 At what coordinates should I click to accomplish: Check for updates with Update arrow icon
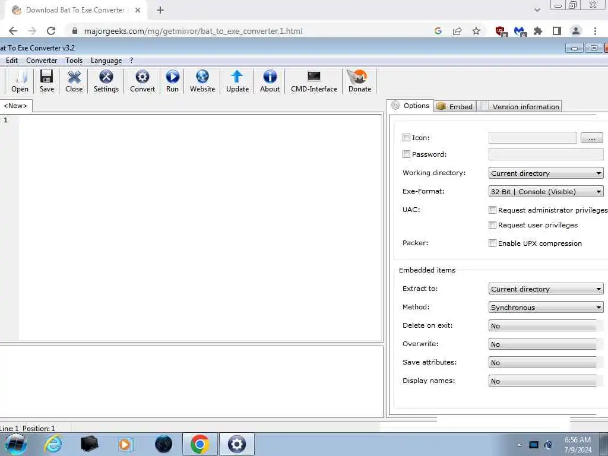pyautogui.click(x=237, y=81)
